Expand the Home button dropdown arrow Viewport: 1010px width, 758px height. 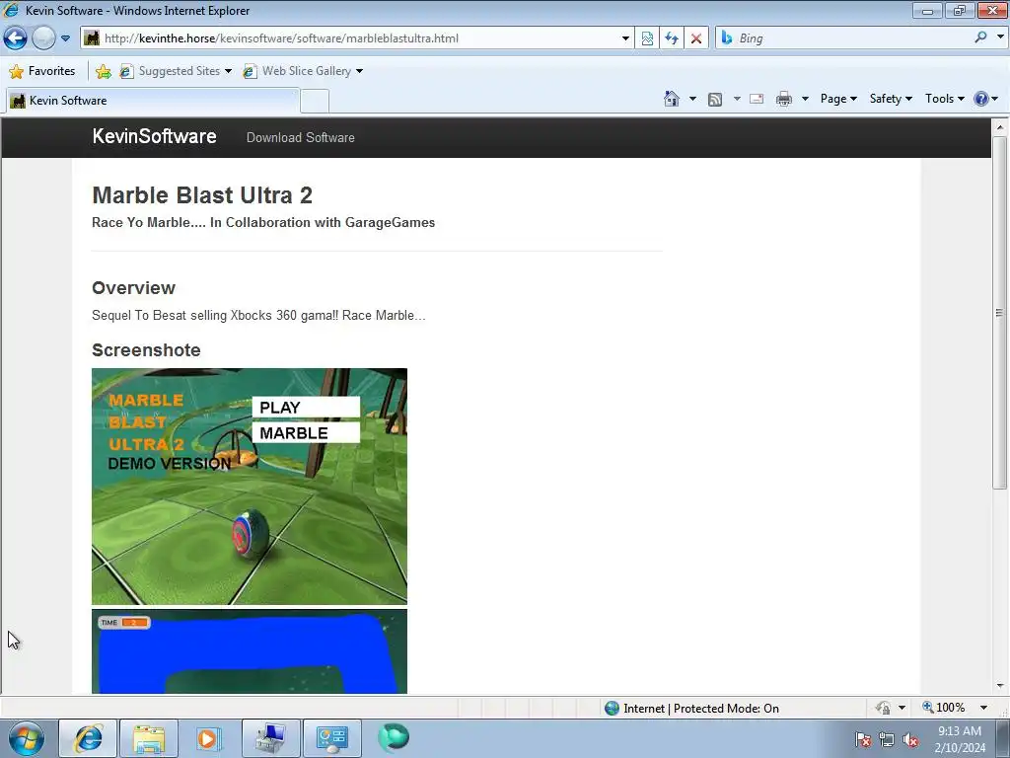click(692, 99)
